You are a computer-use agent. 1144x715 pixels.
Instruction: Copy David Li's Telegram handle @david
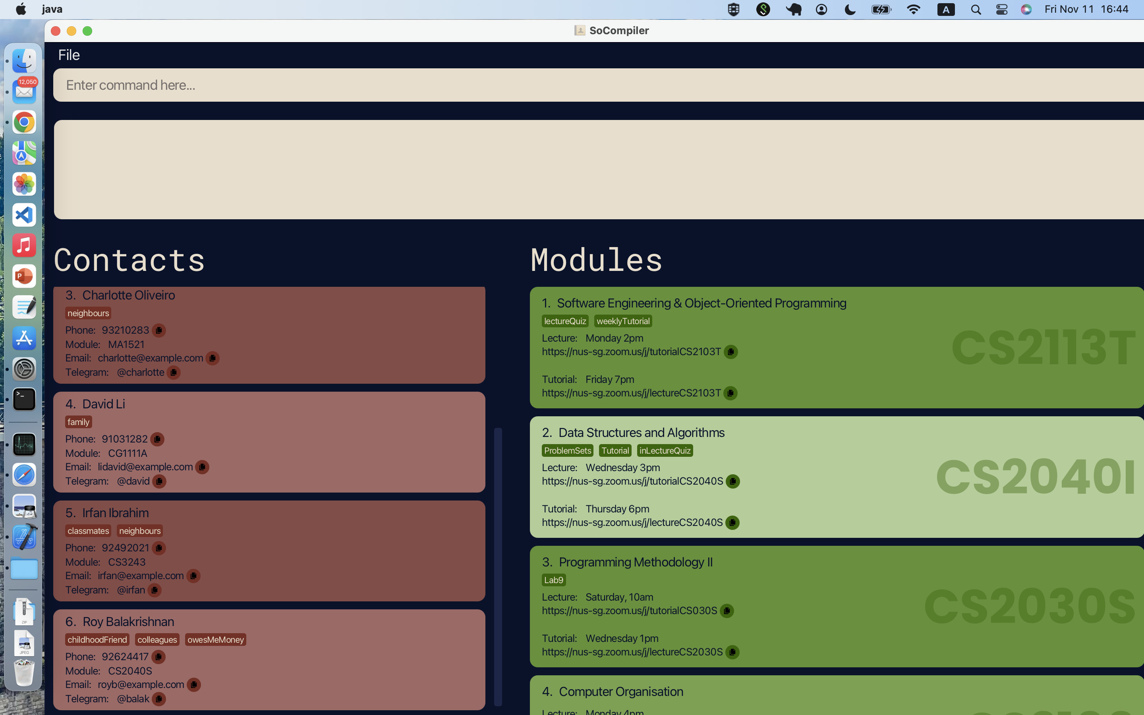coord(159,481)
